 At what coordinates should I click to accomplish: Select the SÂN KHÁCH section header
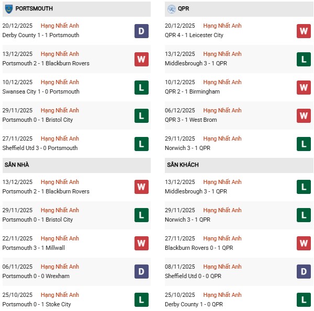(x=183, y=165)
